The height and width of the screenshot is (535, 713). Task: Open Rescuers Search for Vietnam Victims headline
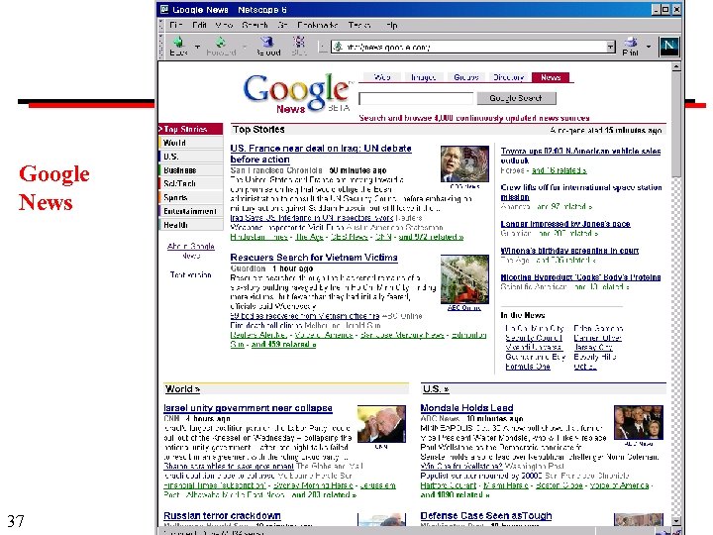(x=314, y=258)
